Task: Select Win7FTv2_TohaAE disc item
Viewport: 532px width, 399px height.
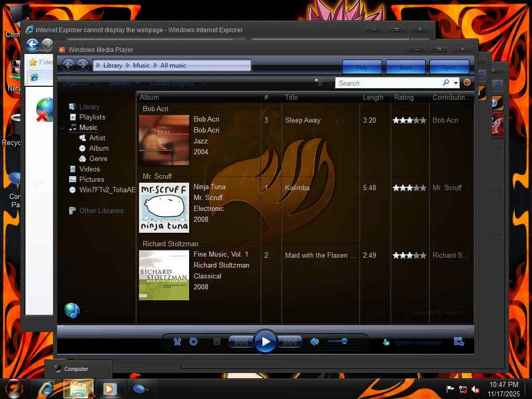Action: coord(107,190)
